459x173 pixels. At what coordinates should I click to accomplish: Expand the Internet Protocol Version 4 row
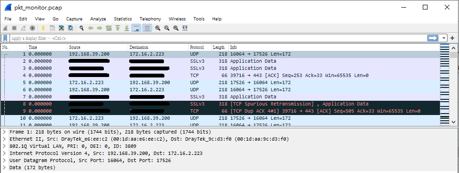point(4,153)
